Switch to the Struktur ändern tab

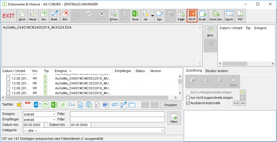pyautogui.click(x=217, y=71)
